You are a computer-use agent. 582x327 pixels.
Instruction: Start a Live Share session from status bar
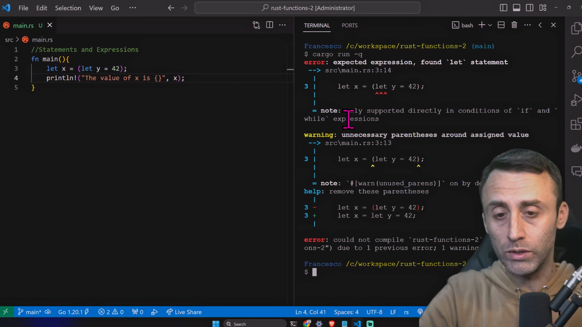click(x=184, y=312)
